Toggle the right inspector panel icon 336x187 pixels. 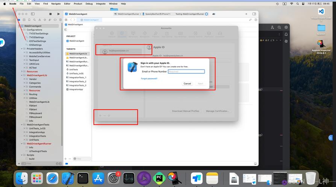click(x=254, y=14)
